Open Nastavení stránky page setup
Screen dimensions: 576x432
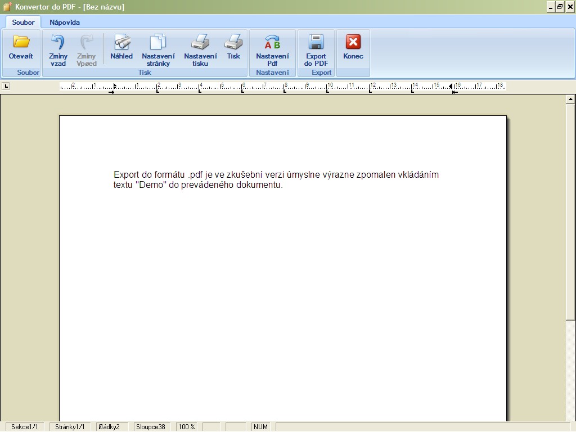[x=158, y=43]
